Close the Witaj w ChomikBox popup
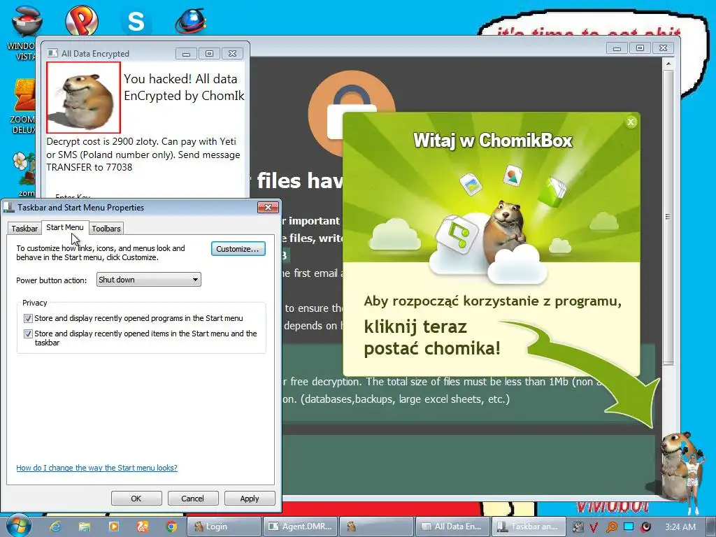 tap(631, 122)
